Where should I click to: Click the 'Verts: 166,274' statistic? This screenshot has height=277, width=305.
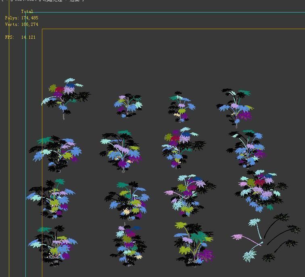pos(22,24)
